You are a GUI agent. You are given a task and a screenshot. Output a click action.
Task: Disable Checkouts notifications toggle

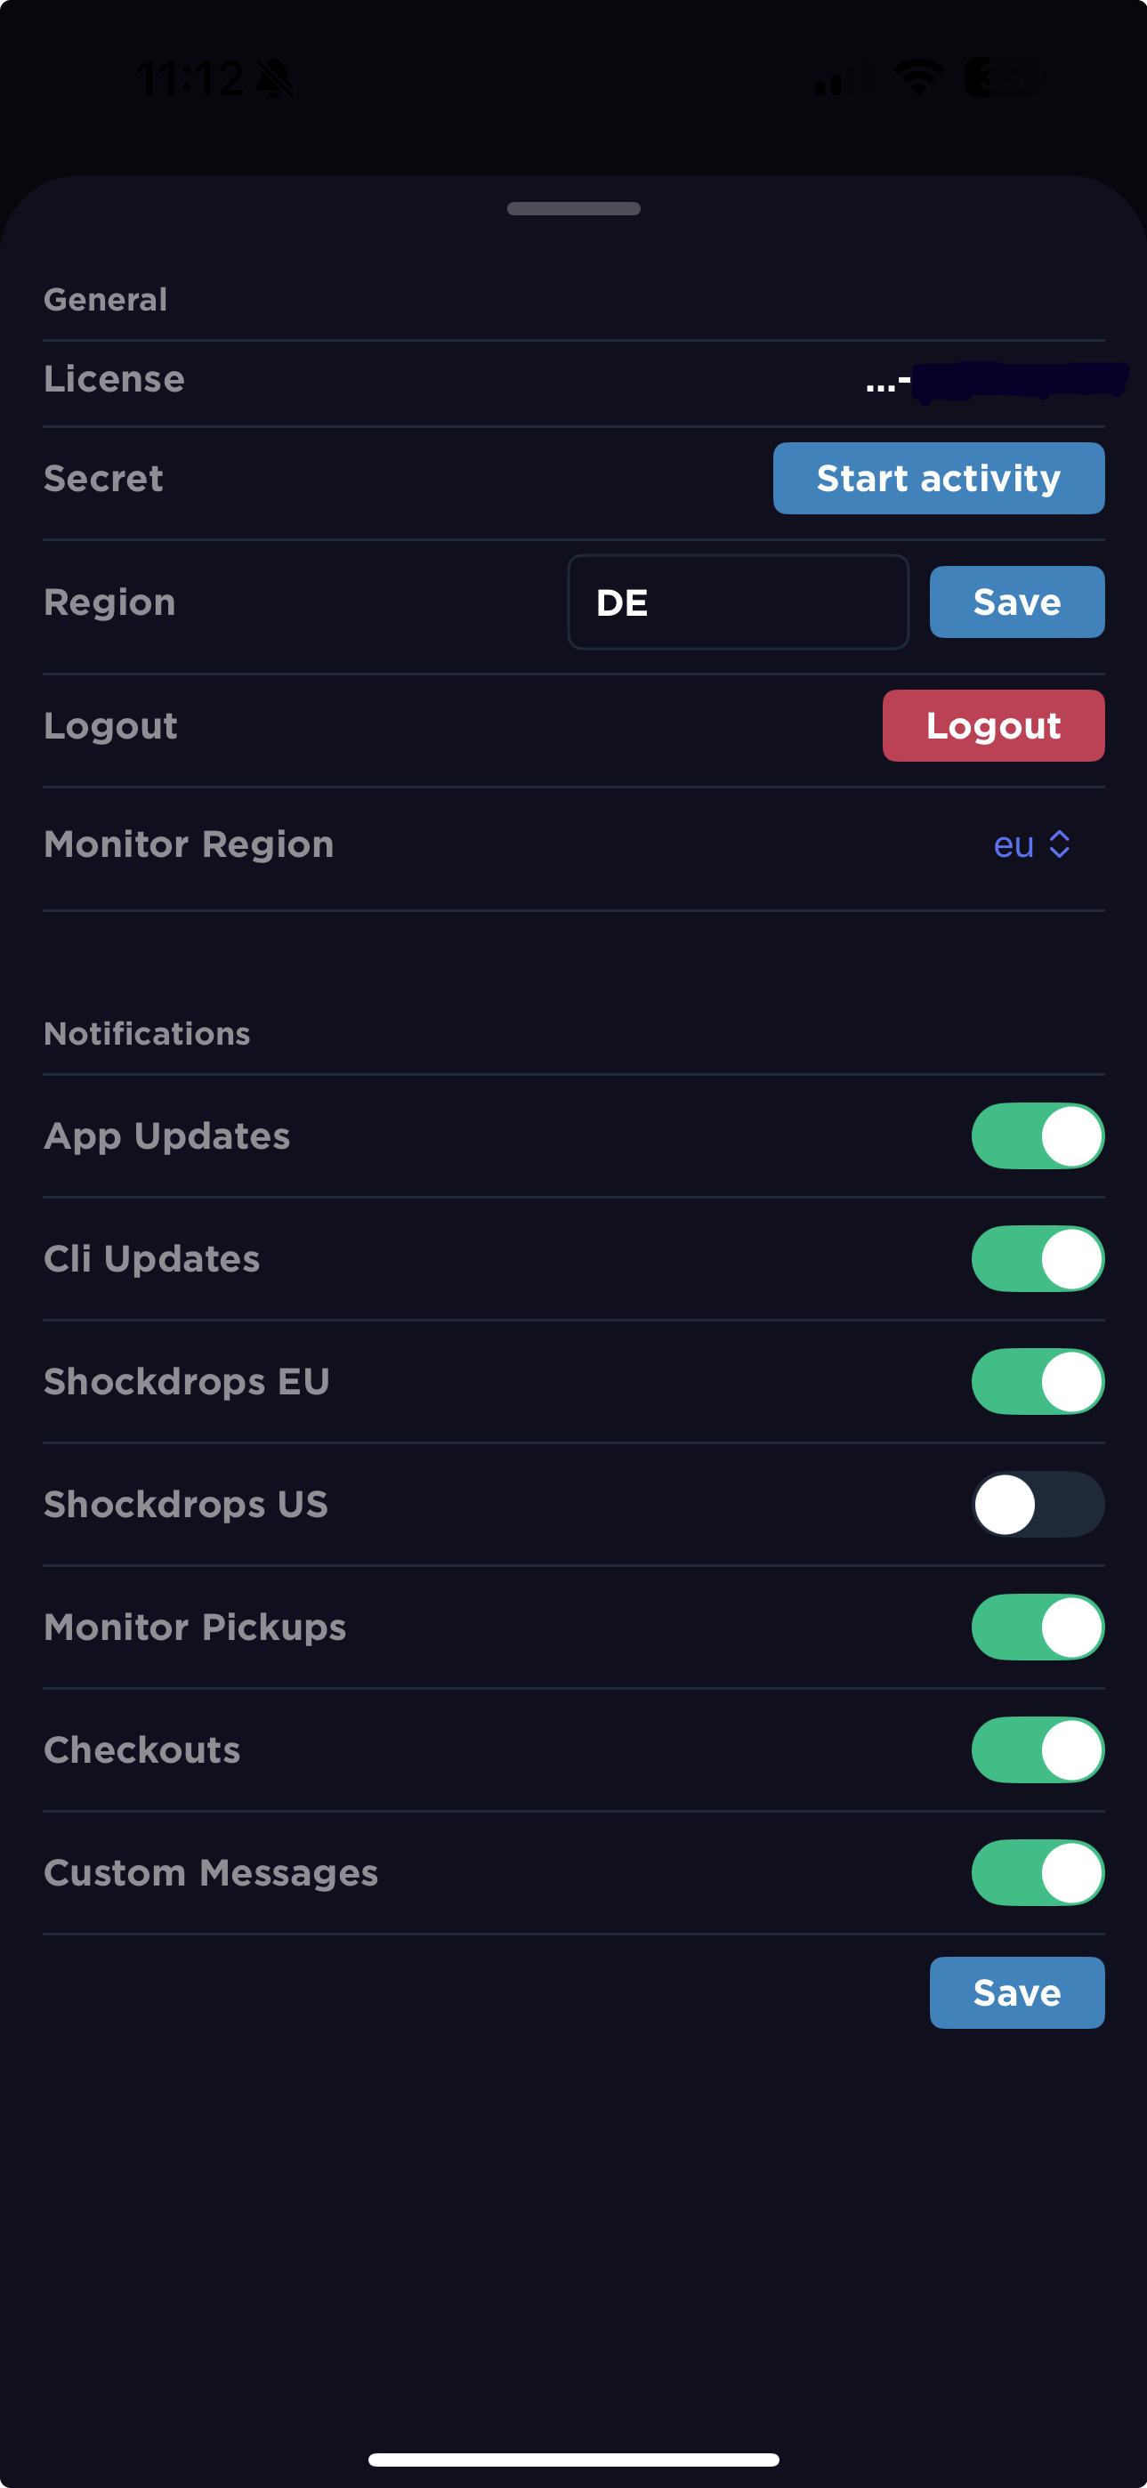click(x=1037, y=1749)
